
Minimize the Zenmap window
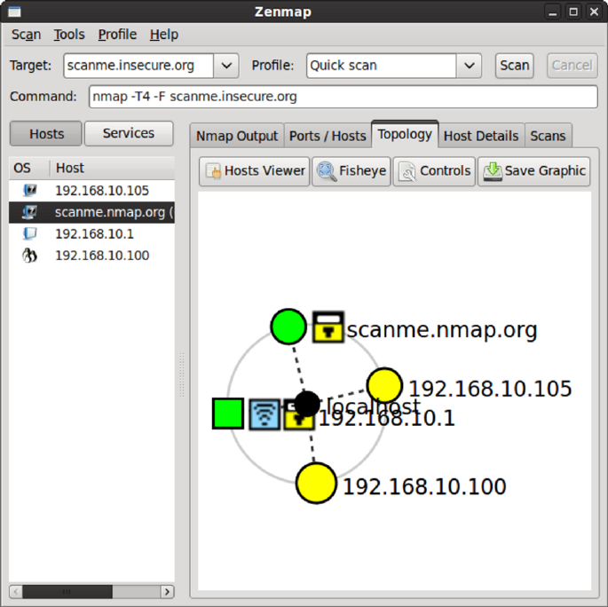coord(553,12)
